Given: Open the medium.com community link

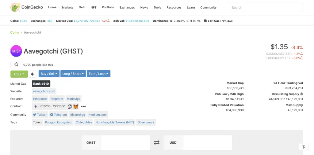Looking at the screenshot, I should [98, 115].
